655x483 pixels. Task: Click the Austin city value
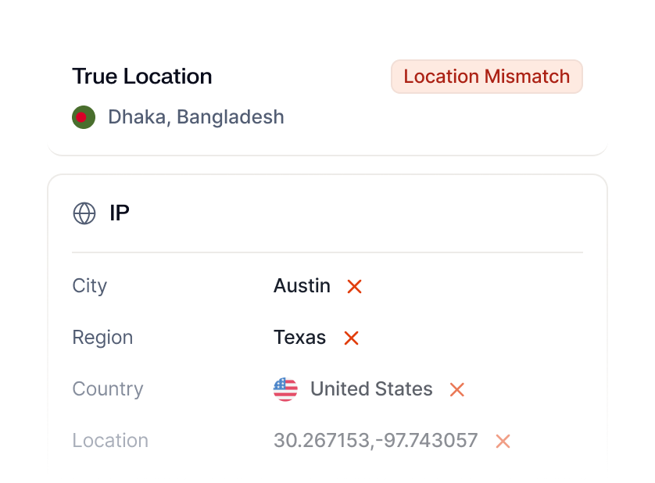[x=302, y=286]
